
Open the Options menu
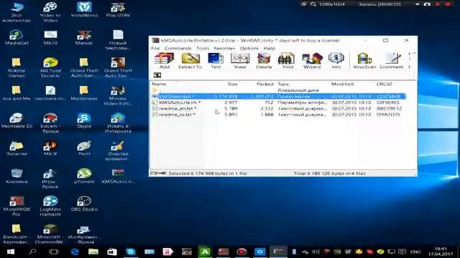tap(249, 48)
